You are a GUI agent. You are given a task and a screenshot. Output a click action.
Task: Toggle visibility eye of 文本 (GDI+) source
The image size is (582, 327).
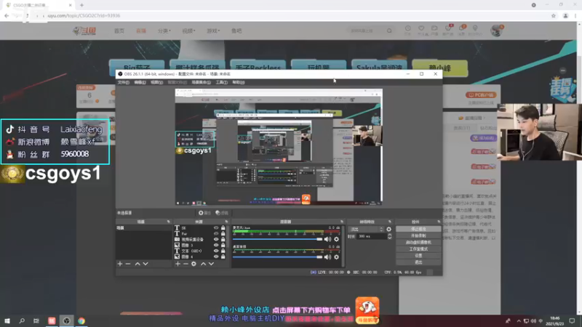pyautogui.click(x=216, y=251)
